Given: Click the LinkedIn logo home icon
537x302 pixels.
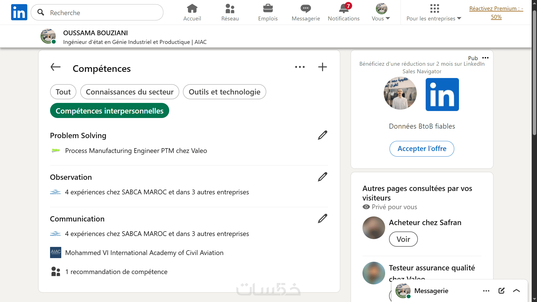Looking at the screenshot, I should pyautogui.click(x=19, y=12).
